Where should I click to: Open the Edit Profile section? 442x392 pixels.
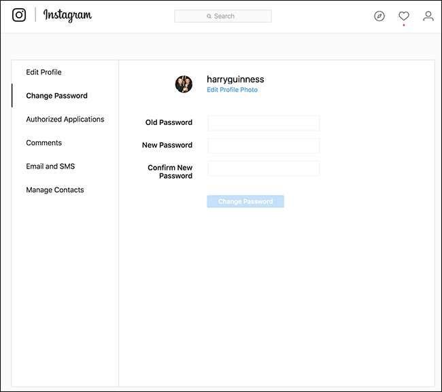tap(44, 72)
